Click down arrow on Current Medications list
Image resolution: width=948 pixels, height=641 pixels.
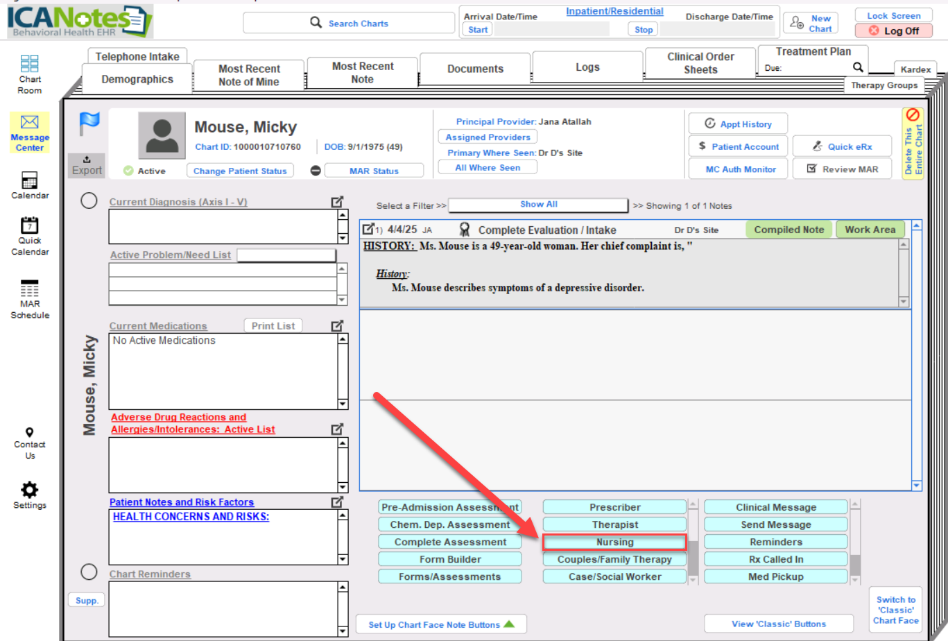(343, 404)
